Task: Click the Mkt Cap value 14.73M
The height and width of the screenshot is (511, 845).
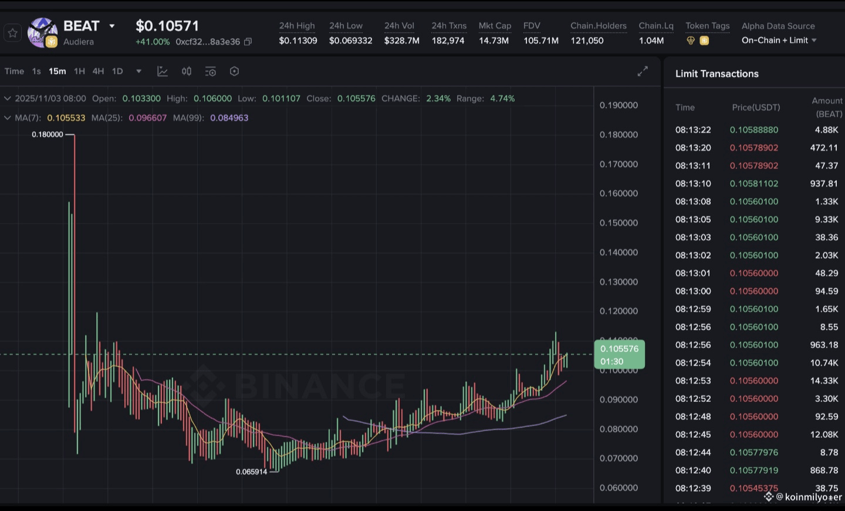Action: pyautogui.click(x=494, y=40)
